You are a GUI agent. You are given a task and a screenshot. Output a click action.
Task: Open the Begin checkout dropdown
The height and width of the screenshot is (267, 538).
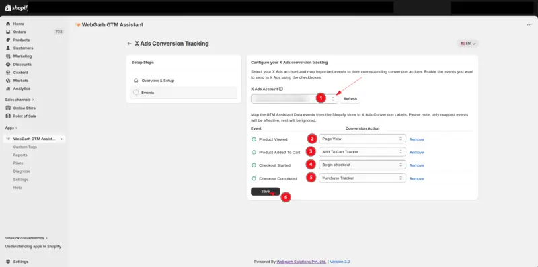362,165
